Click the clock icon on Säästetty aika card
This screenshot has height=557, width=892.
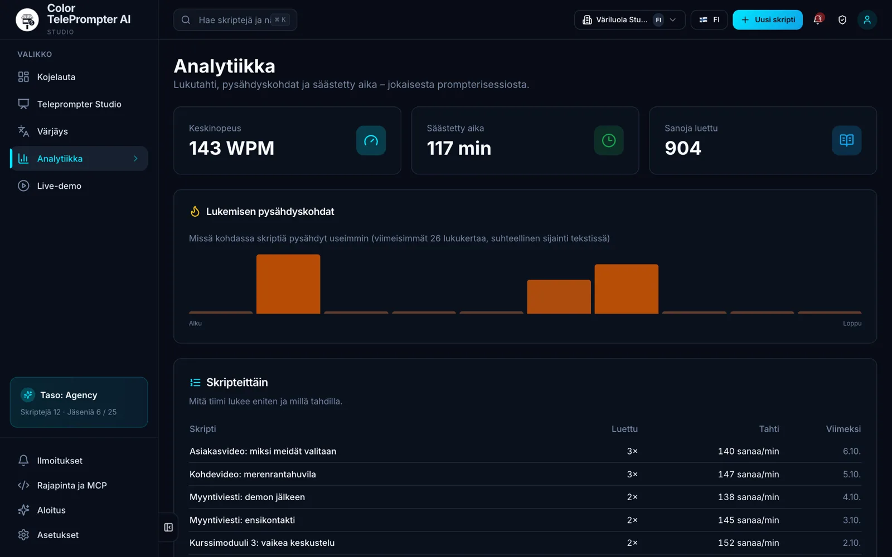point(609,140)
